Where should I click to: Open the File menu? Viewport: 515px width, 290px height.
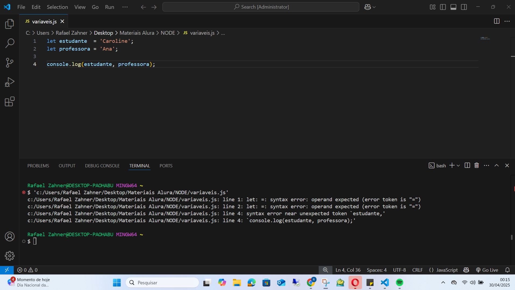point(21,7)
